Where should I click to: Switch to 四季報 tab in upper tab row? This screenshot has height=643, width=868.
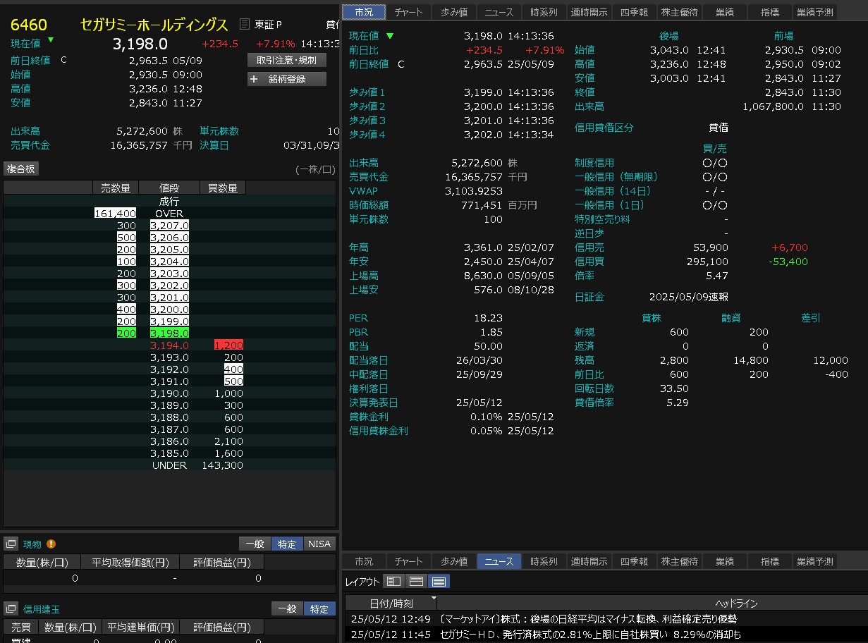(x=634, y=12)
